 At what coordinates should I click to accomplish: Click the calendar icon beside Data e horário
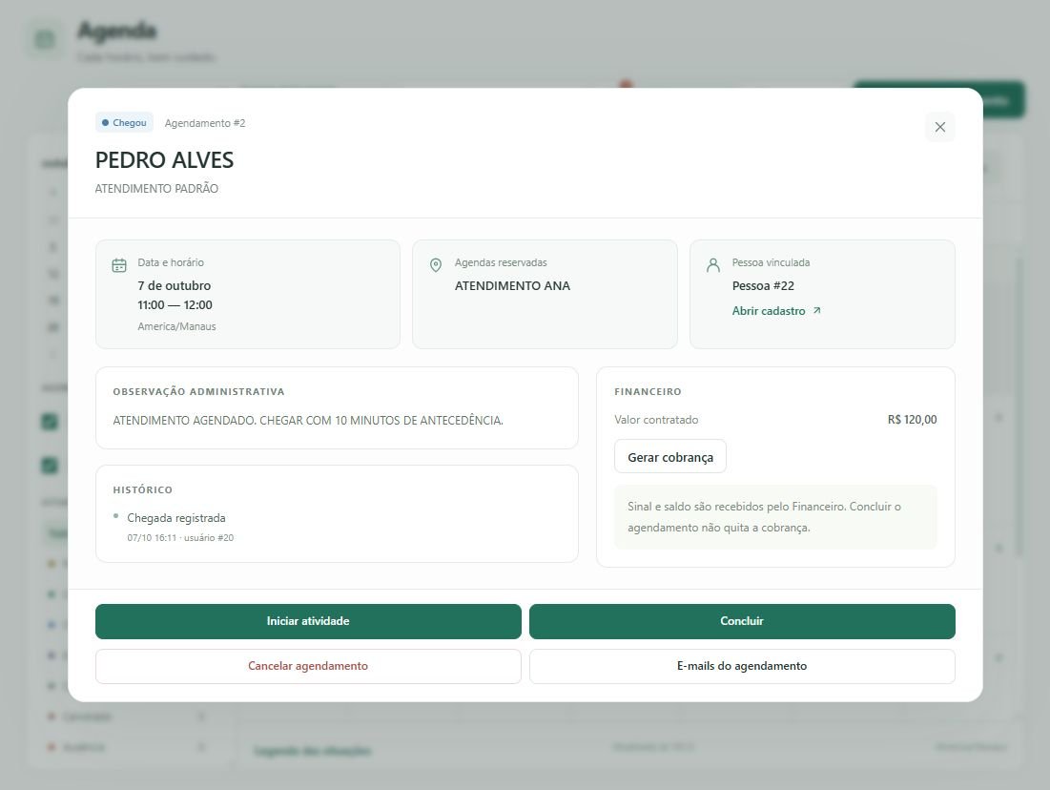(x=119, y=265)
